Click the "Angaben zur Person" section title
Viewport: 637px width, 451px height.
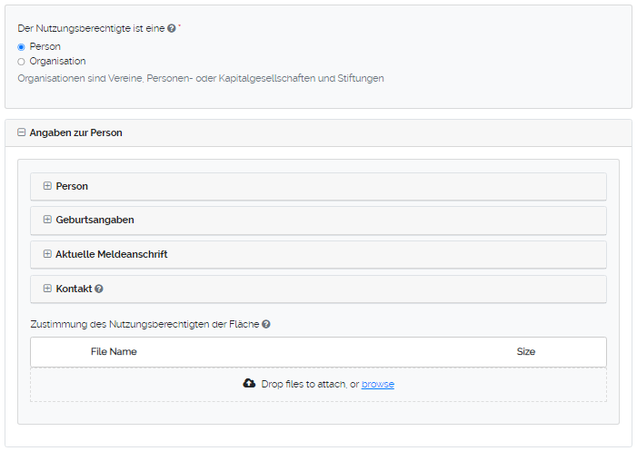(x=75, y=132)
